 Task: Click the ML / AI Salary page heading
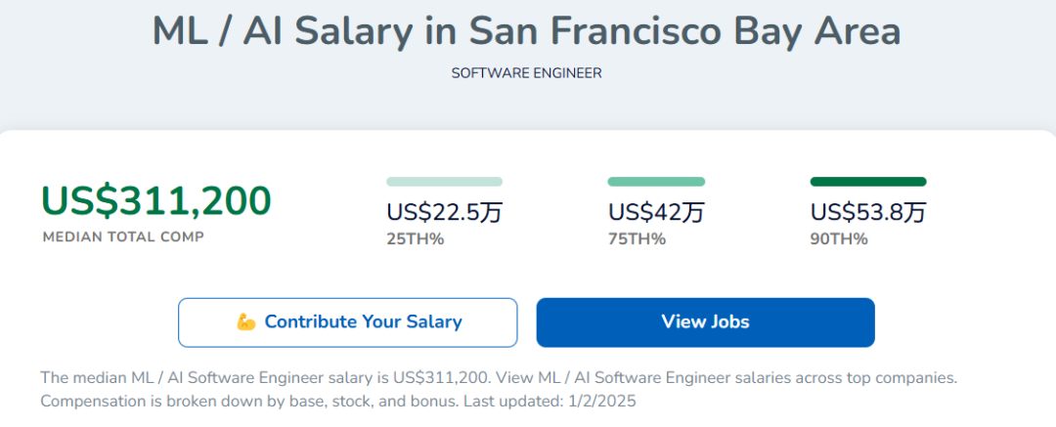coord(526,31)
